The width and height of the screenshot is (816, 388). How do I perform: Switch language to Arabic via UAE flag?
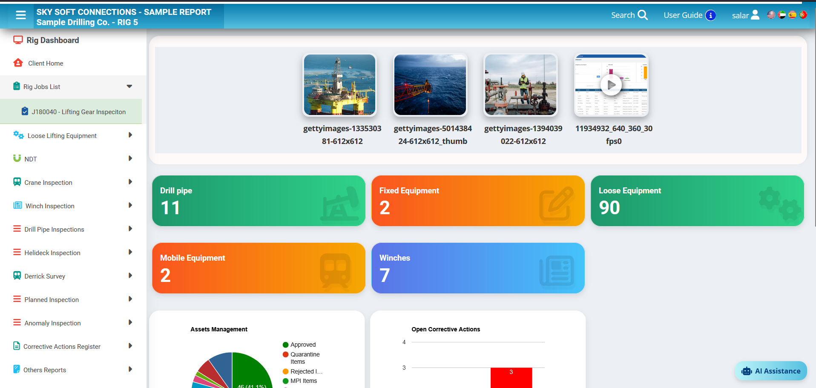point(782,15)
